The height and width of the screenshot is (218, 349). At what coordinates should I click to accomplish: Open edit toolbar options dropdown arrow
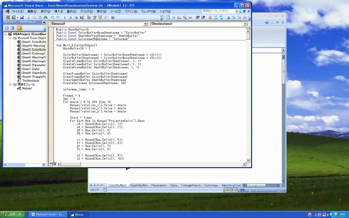250,17
